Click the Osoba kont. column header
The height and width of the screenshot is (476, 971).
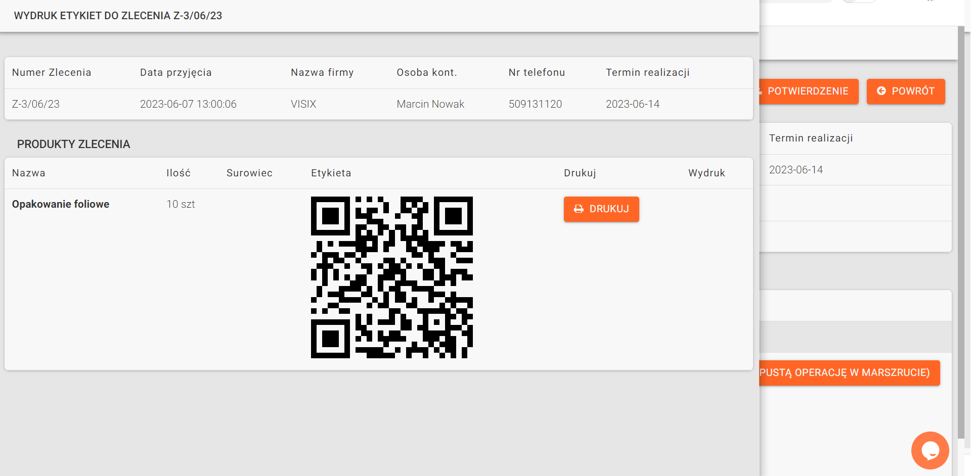pyautogui.click(x=426, y=73)
